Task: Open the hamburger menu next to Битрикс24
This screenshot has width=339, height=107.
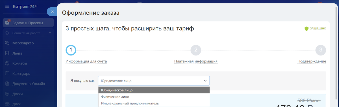Action: [x=7, y=6]
